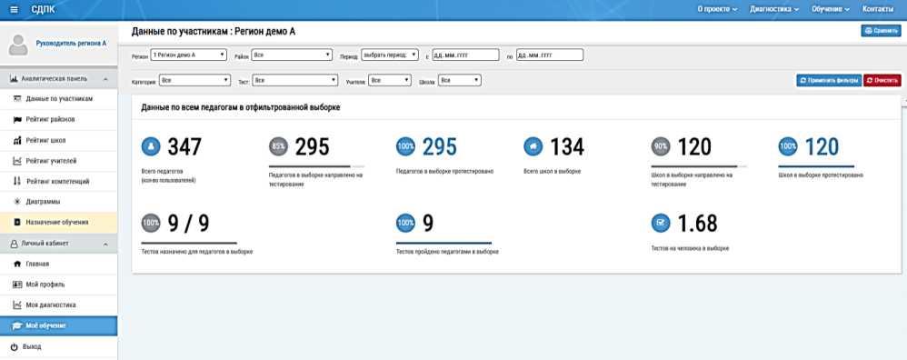Click the 85% badge beside 295
907x360 pixels.
(x=278, y=147)
